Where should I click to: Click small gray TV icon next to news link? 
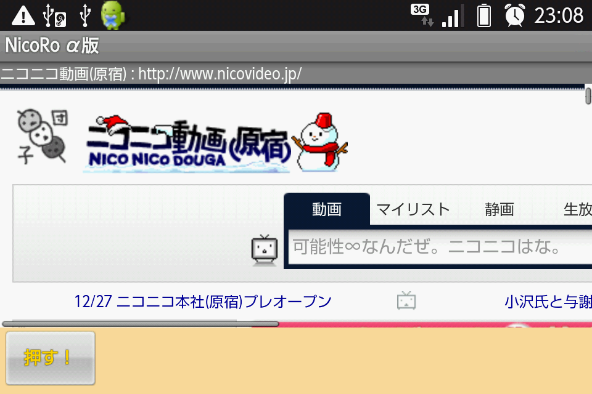click(406, 301)
